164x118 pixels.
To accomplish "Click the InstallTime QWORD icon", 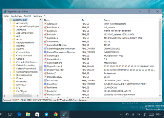I will tap(45, 84).
